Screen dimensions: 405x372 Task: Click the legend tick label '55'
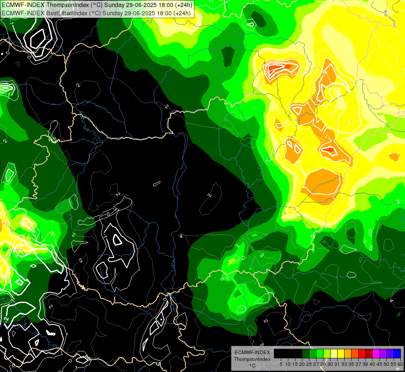tap(393, 364)
